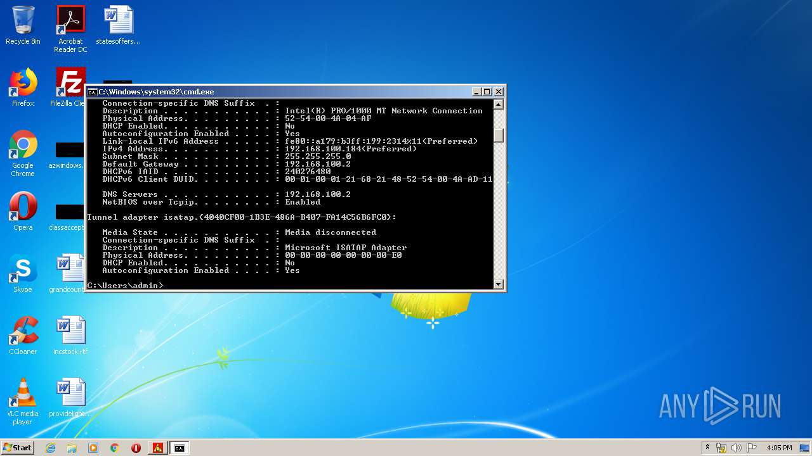
Task: Click the console vertical scrollbar thumb
Action: 499,136
